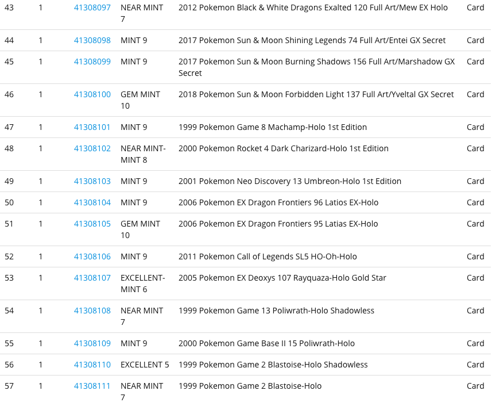Viewport: 492px width, 406px height.
Task: Select the Umbreon-Holo 1st Edition description
Action: click(290, 181)
